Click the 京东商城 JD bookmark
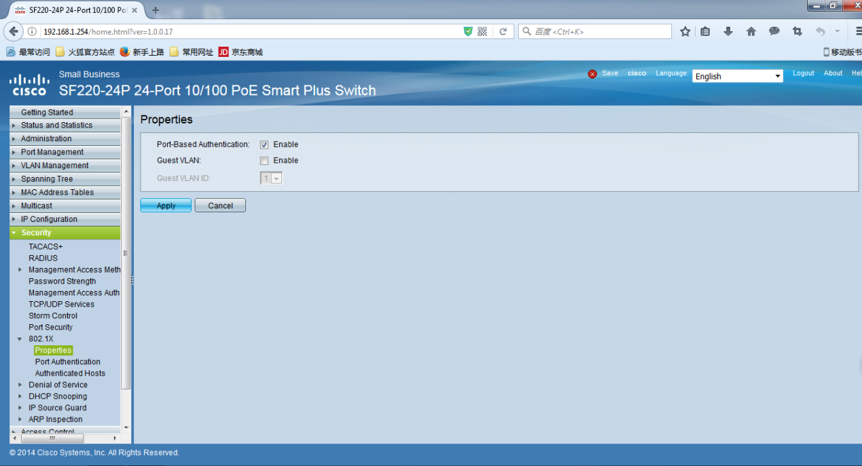The image size is (862, 466). pyautogui.click(x=240, y=52)
